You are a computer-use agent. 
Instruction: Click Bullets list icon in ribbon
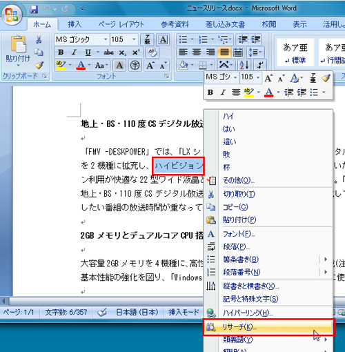click(183, 39)
